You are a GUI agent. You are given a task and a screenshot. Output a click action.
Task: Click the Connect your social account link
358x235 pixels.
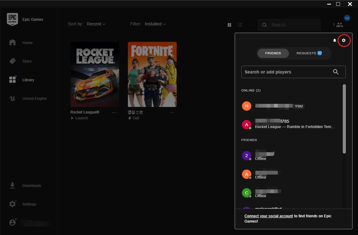click(x=268, y=216)
